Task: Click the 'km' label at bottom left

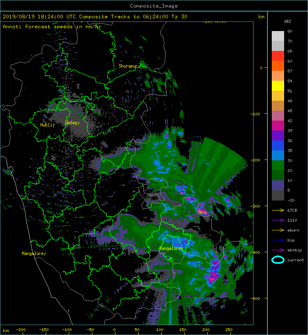Action: click(x=6, y=331)
